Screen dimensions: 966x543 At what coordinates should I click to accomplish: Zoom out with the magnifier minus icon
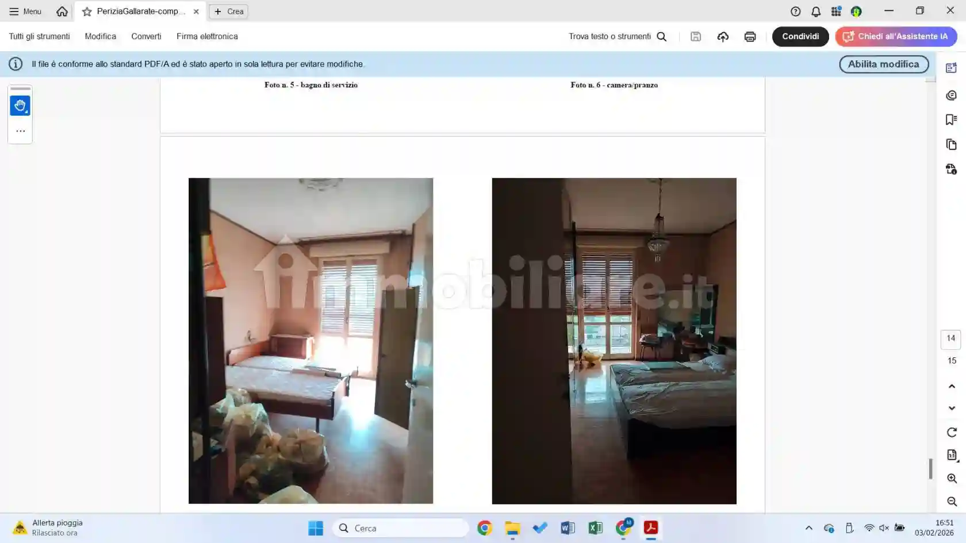click(952, 502)
